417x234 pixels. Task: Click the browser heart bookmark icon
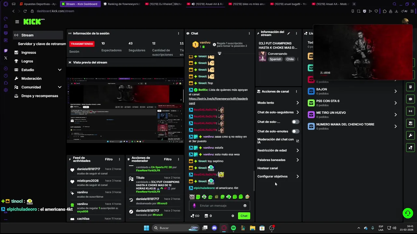pyautogui.click(x=376, y=11)
